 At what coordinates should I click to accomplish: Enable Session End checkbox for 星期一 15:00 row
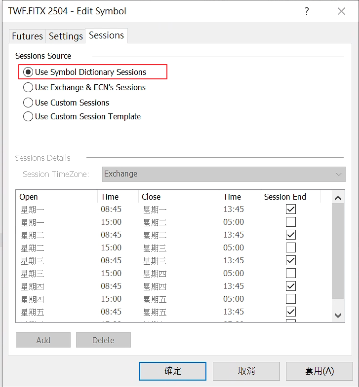coord(291,222)
